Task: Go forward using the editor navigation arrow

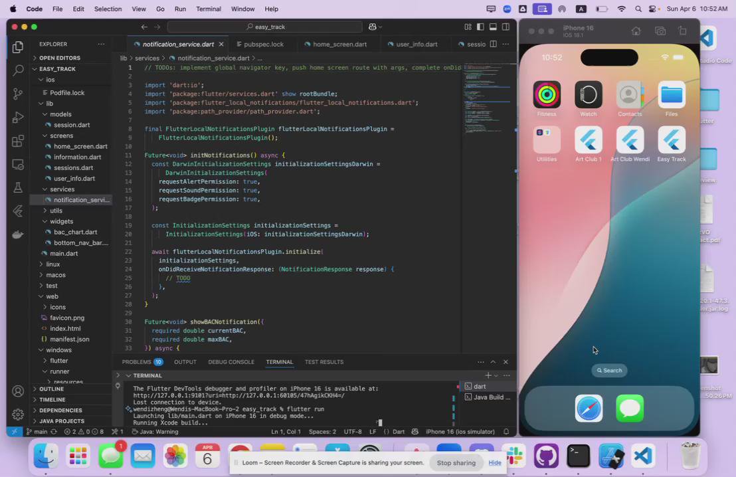Action: pos(157,27)
